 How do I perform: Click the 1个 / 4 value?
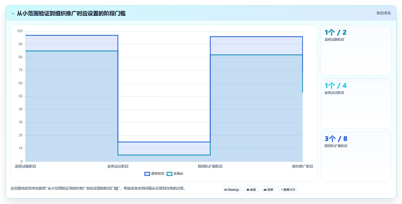coord(336,86)
